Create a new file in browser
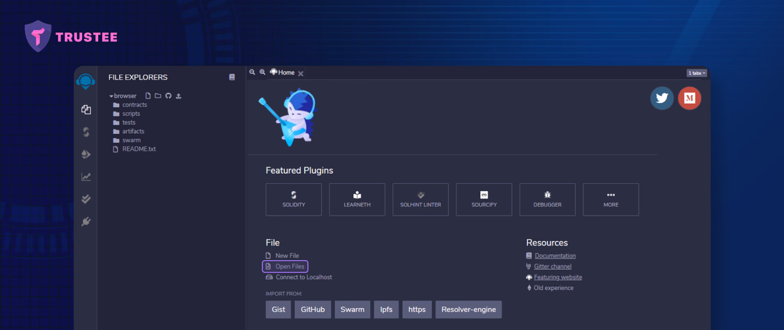The image size is (784, 330). point(148,96)
